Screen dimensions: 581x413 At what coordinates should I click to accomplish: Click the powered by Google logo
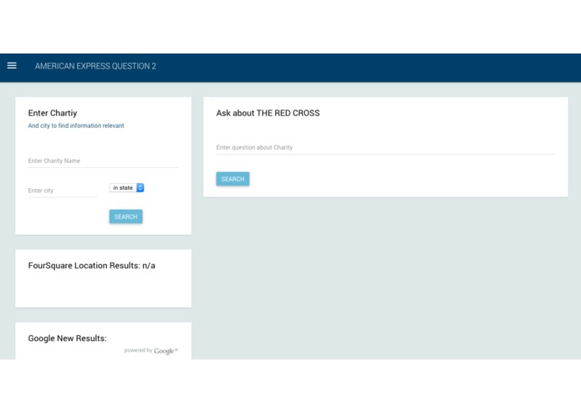(x=150, y=350)
